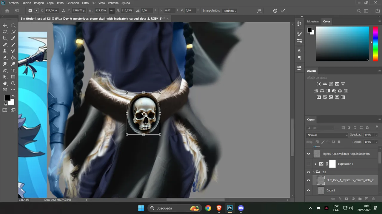Select the Clone Stamp tool

(x=5, y=51)
